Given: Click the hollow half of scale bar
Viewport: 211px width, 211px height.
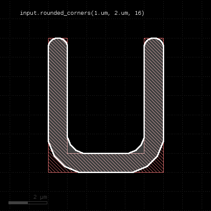Looking at the screenshot, I should (38, 203).
